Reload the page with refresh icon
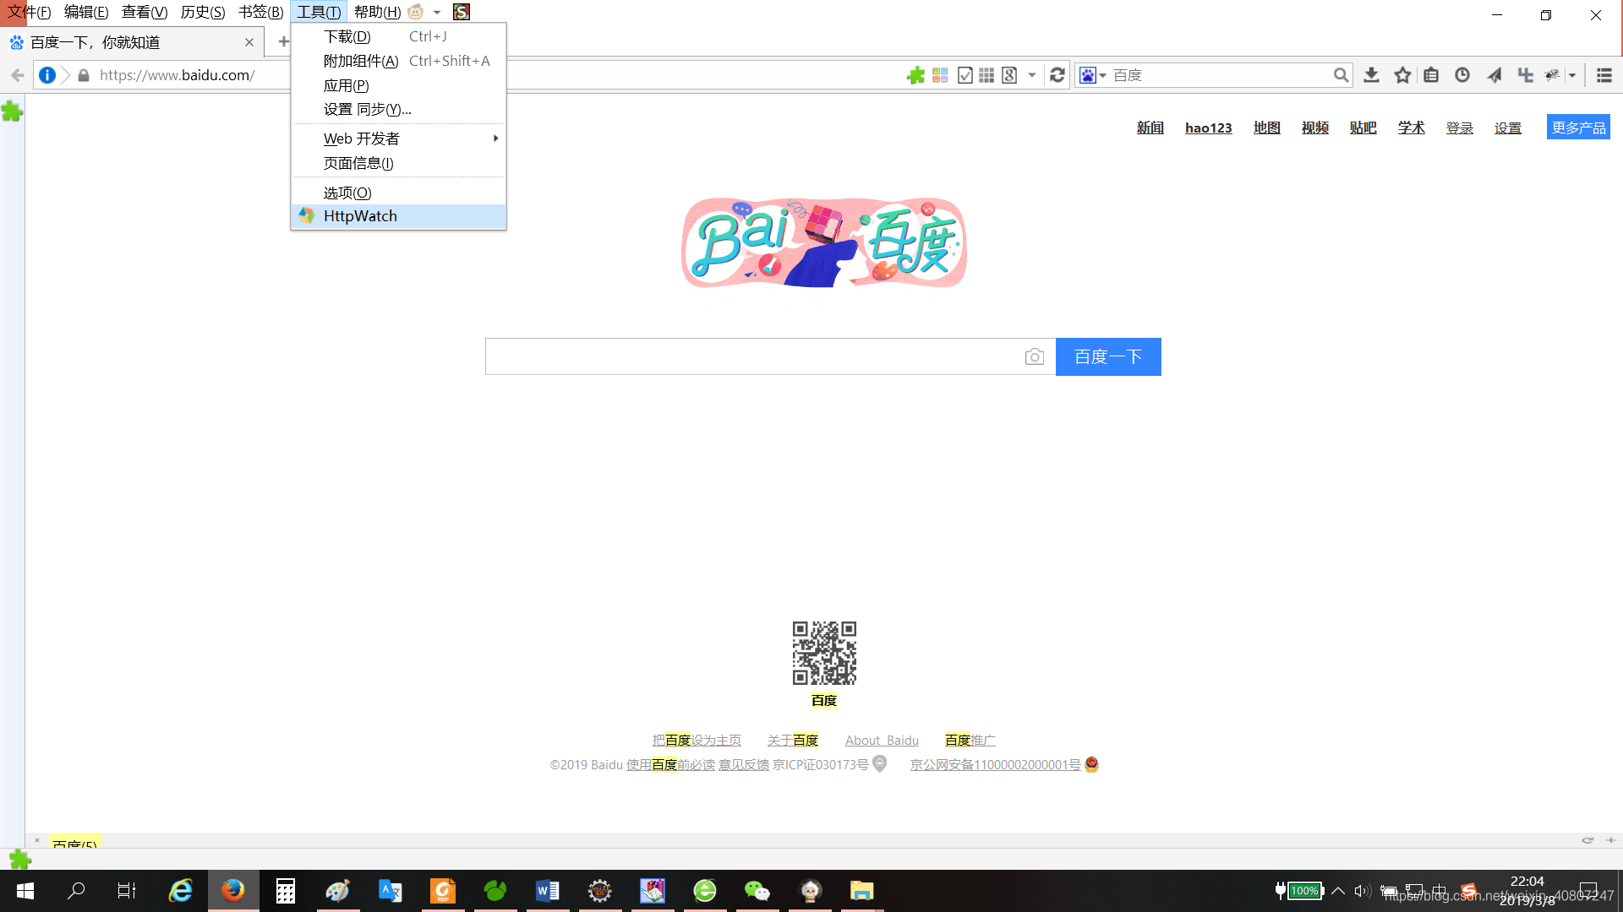The image size is (1623, 912). pyautogui.click(x=1057, y=75)
